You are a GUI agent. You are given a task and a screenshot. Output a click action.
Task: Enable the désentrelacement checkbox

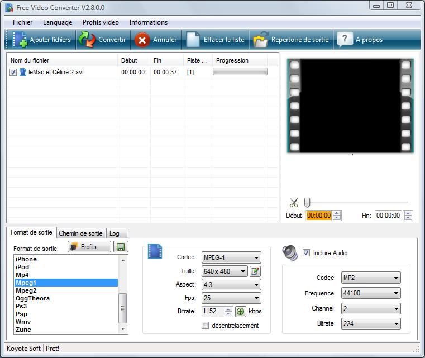pos(205,326)
